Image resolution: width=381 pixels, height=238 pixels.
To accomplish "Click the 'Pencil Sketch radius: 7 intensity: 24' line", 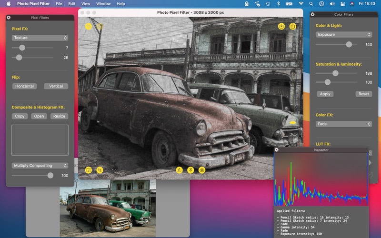I will (x=312, y=221).
